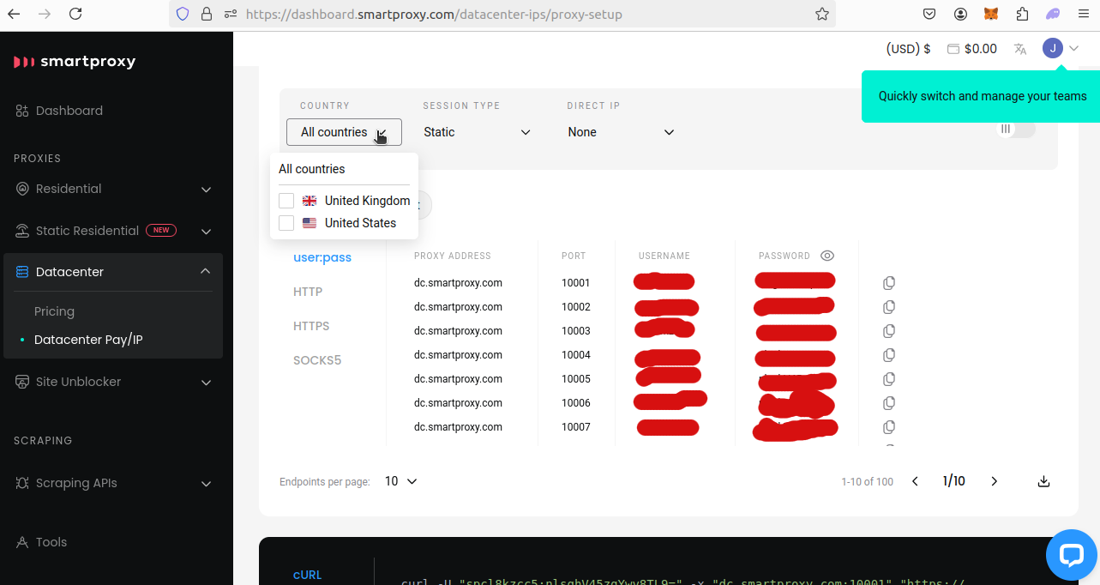Click the smartproxy logo
The height and width of the screenshot is (585, 1100).
tap(75, 61)
